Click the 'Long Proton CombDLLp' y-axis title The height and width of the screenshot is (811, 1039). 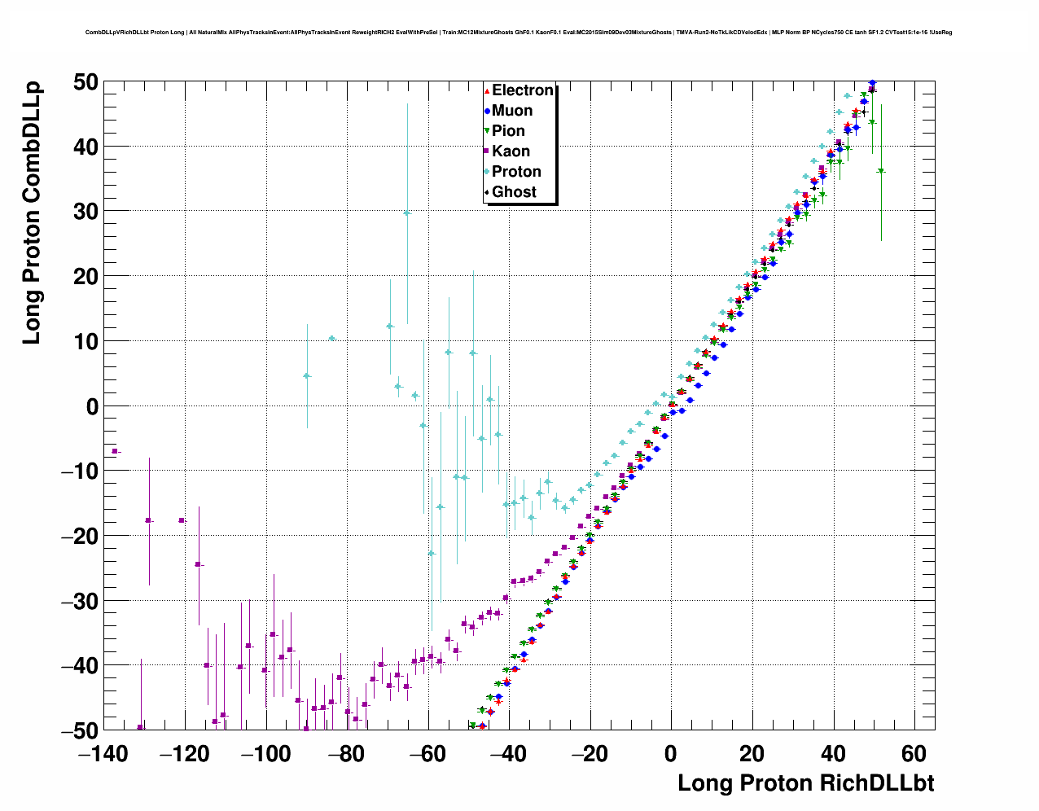click(32, 213)
